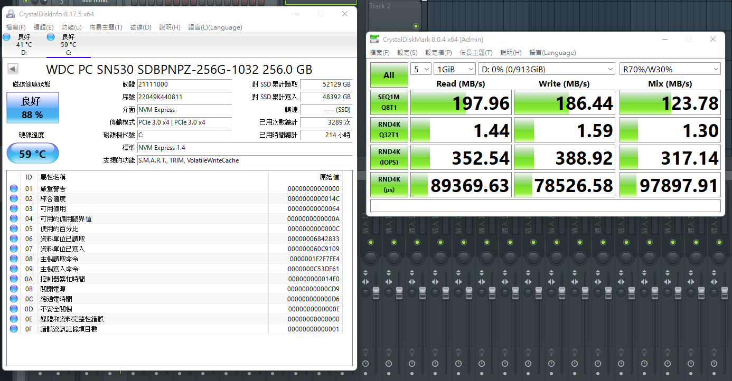Open the 說明(H) menu in CrystalDiskInfo

click(x=170, y=27)
